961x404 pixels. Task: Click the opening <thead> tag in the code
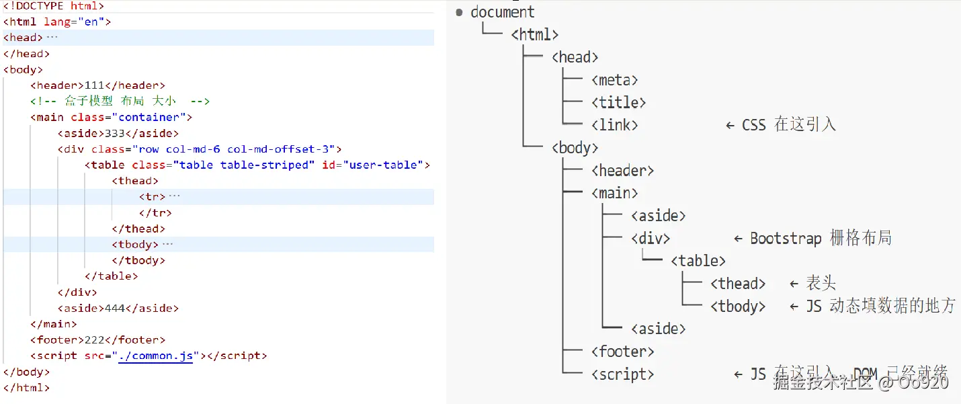click(135, 181)
